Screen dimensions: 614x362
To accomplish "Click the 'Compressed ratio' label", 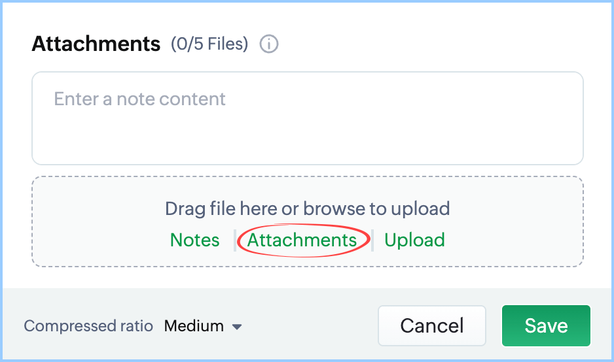I will [88, 326].
